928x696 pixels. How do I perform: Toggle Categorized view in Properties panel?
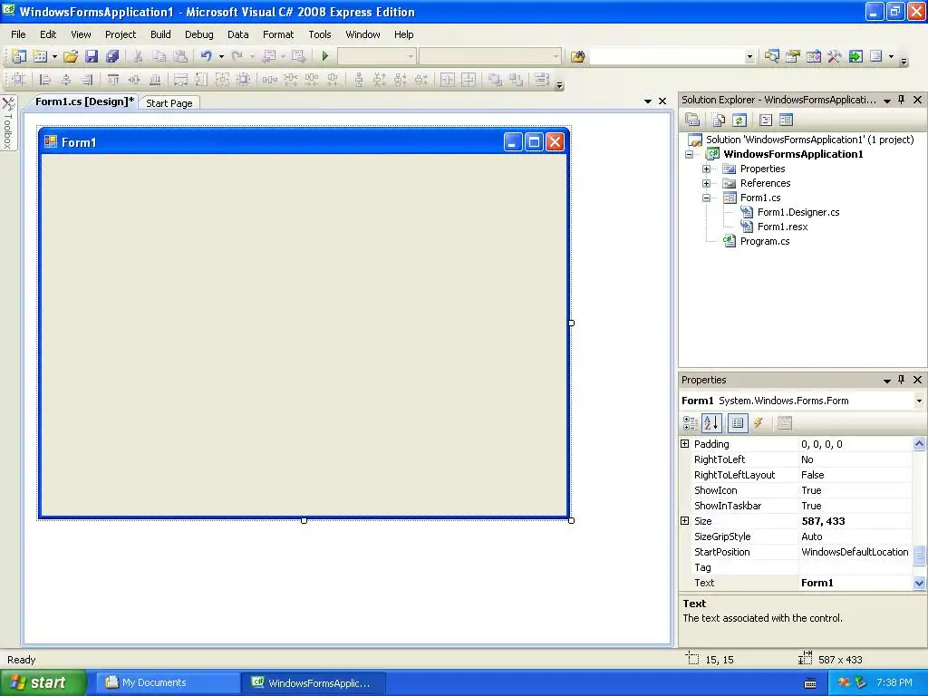pyautogui.click(x=690, y=422)
